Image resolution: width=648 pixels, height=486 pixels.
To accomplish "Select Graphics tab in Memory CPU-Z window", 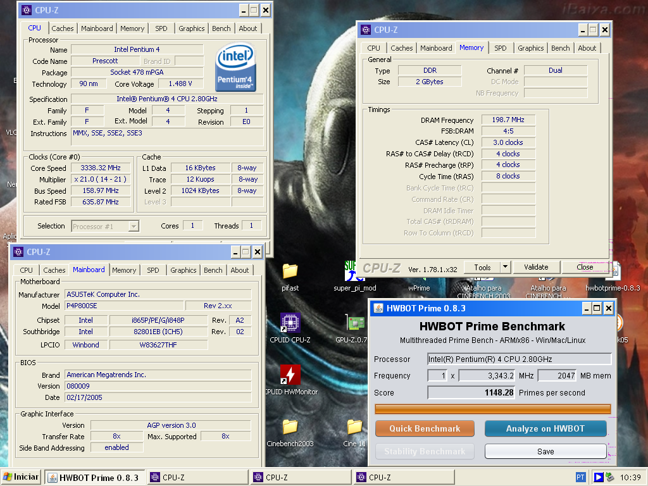I will (x=531, y=48).
